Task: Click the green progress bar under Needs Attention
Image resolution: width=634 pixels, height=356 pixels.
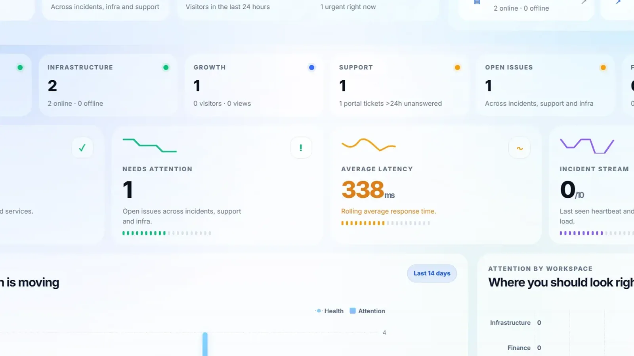Action: point(167,233)
